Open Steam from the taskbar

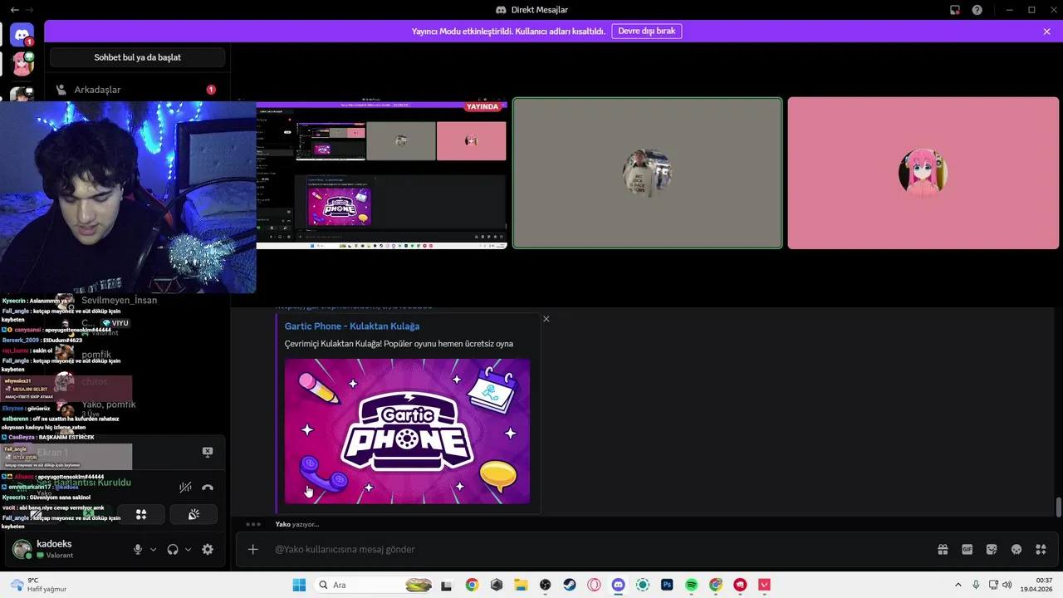570,585
